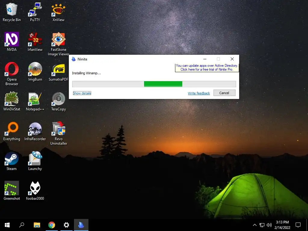
Task: Select the Revo Uninstaller shortcut
Action: (58, 133)
